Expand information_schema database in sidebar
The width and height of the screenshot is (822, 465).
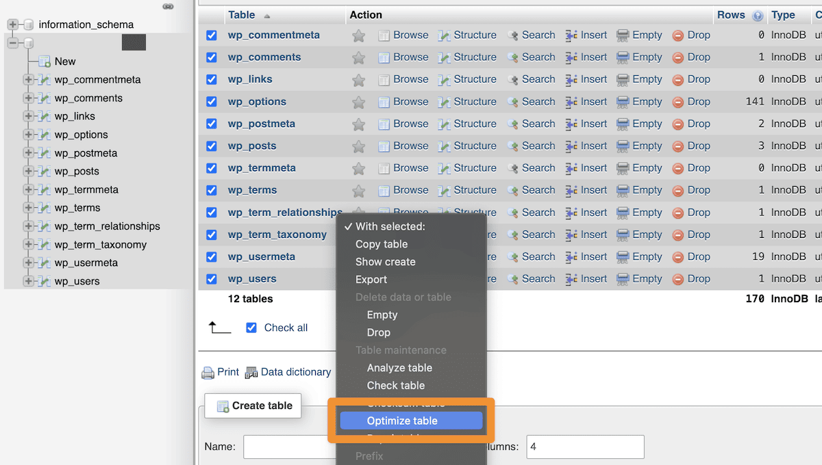pos(12,25)
